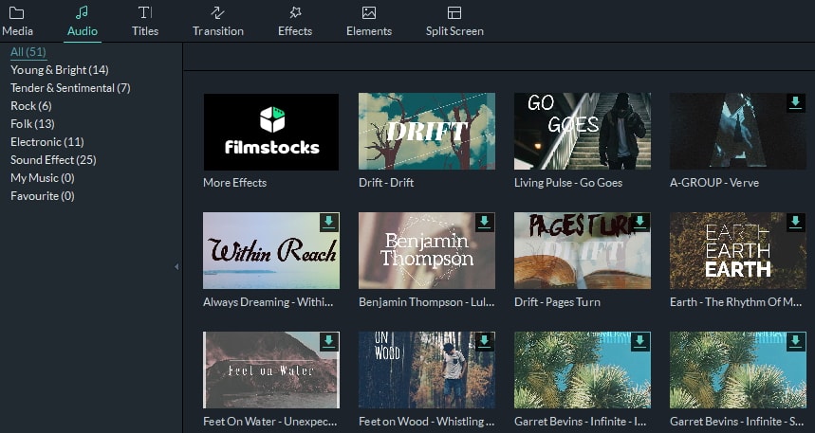Click the Split Screen layout icon
This screenshot has width=815, height=433.
pyautogui.click(x=454, y=13)
